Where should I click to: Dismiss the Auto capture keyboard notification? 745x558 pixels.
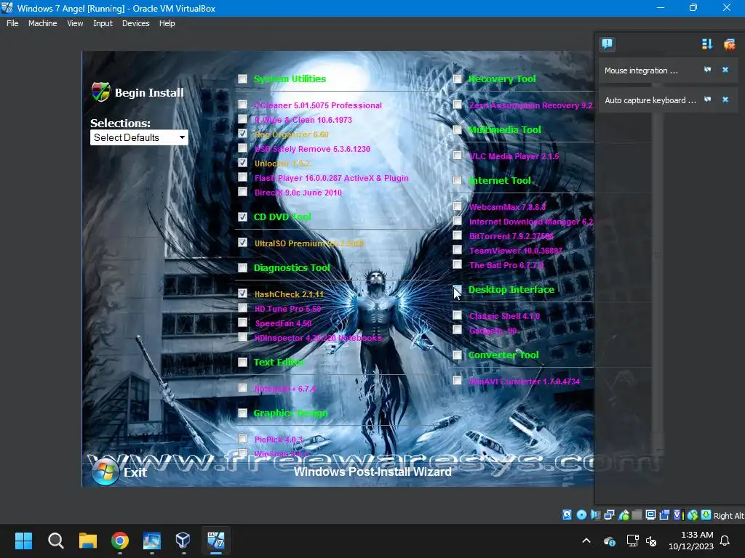click(x=725, y=100)
